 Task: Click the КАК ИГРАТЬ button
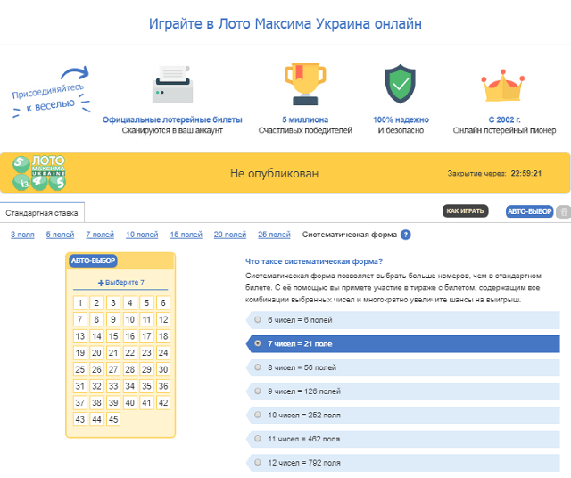pyautogui.click(x=465, y=211)
